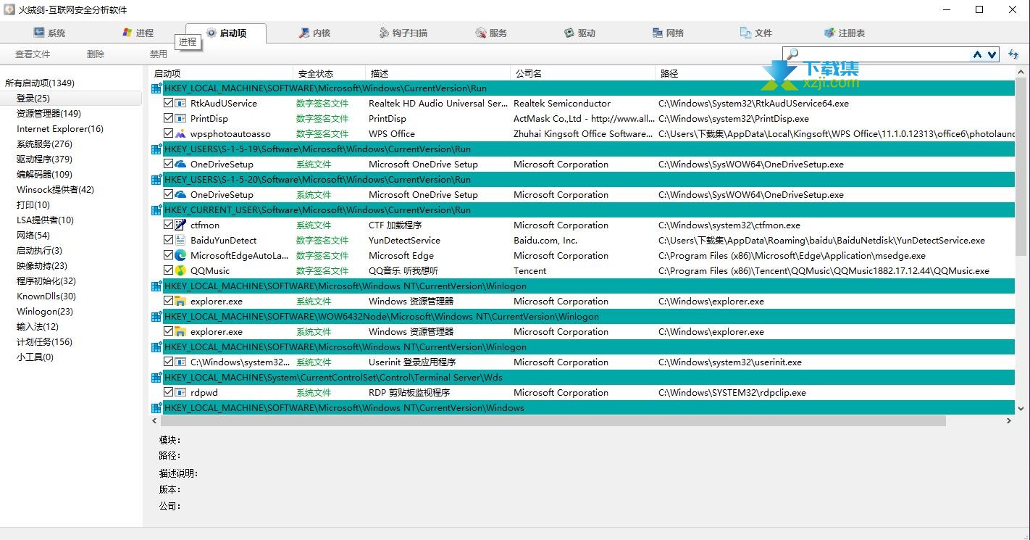Image resolution: width=1030 pixels, height=540 pixels.
Task: Toggle the wpsphotoautoasso checkbox
Action: (x=169, y=133)
